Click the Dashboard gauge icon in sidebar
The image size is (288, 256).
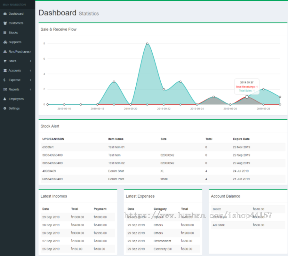coord(5,14)
